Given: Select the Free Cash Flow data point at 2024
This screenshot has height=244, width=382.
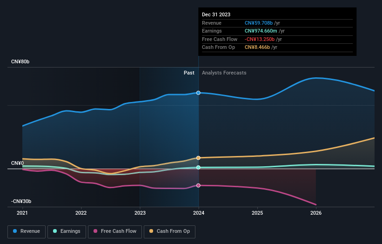Looking at the screenshot, I should pyautogui.click(x=198, y=185).
